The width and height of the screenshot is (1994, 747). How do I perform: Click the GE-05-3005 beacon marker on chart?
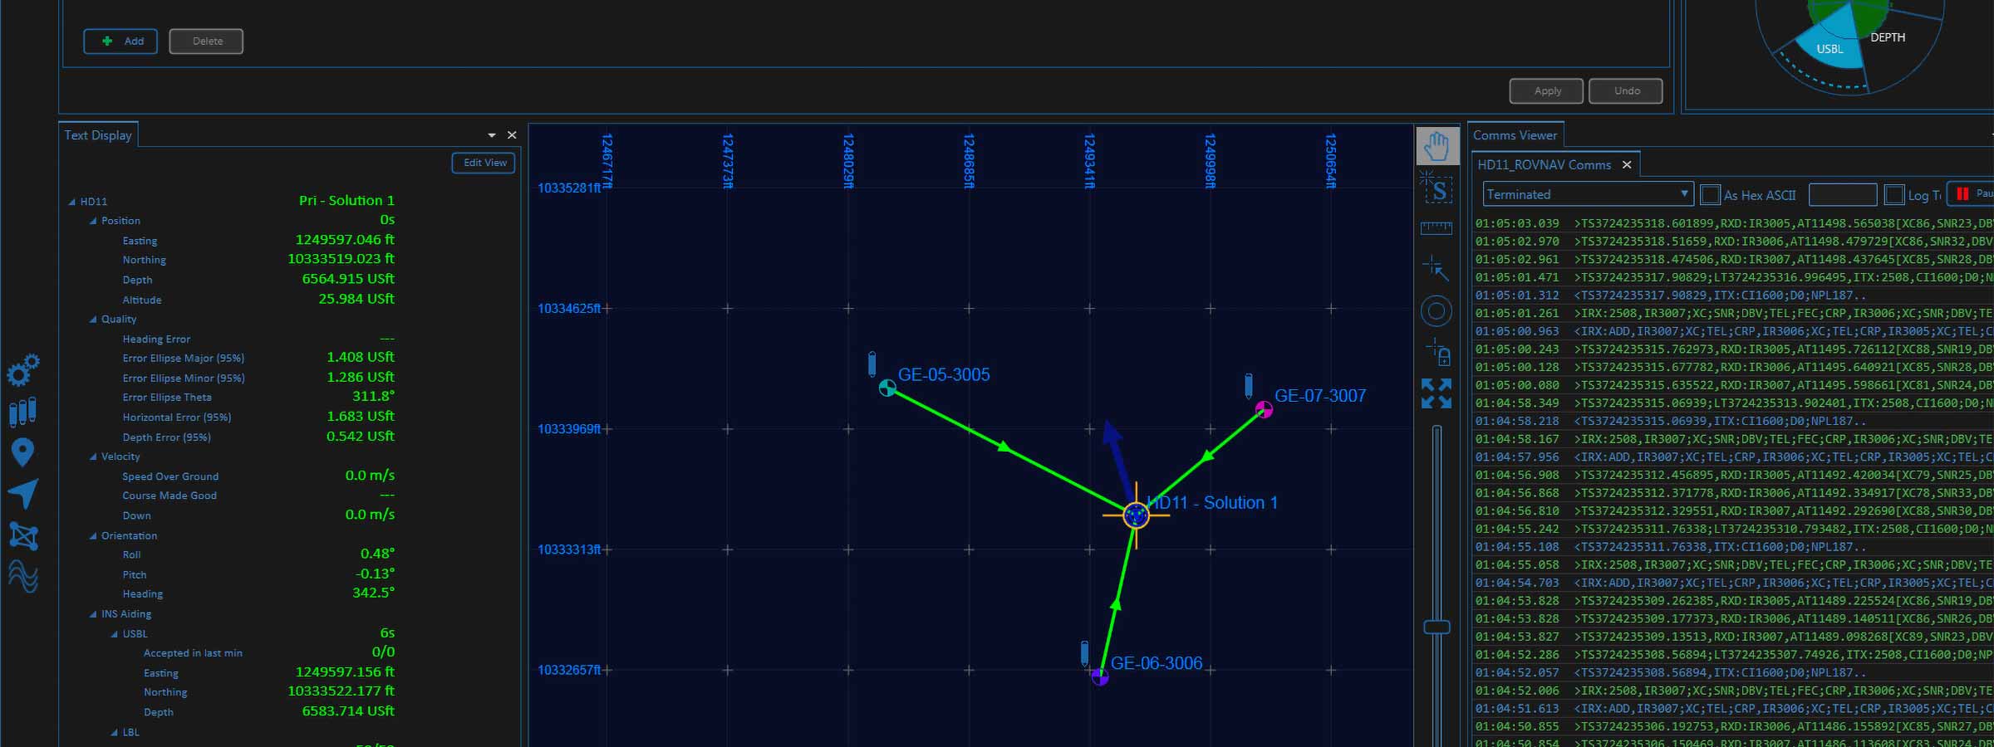coord(887,388)
